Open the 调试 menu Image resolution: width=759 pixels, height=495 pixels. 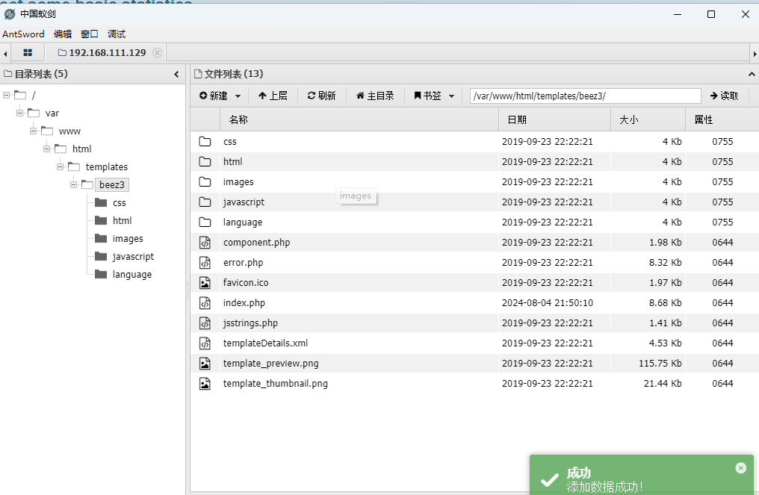coord(116,34)
